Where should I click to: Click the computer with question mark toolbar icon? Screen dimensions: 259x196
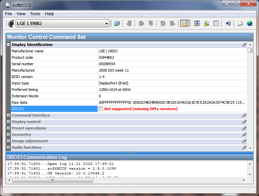tap(117, 23)
